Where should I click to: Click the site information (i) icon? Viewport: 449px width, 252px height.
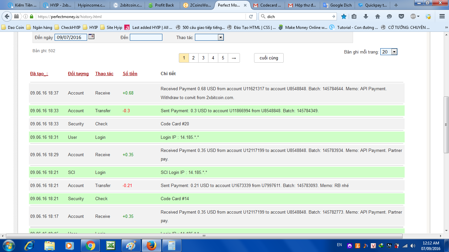coord(26,16)
